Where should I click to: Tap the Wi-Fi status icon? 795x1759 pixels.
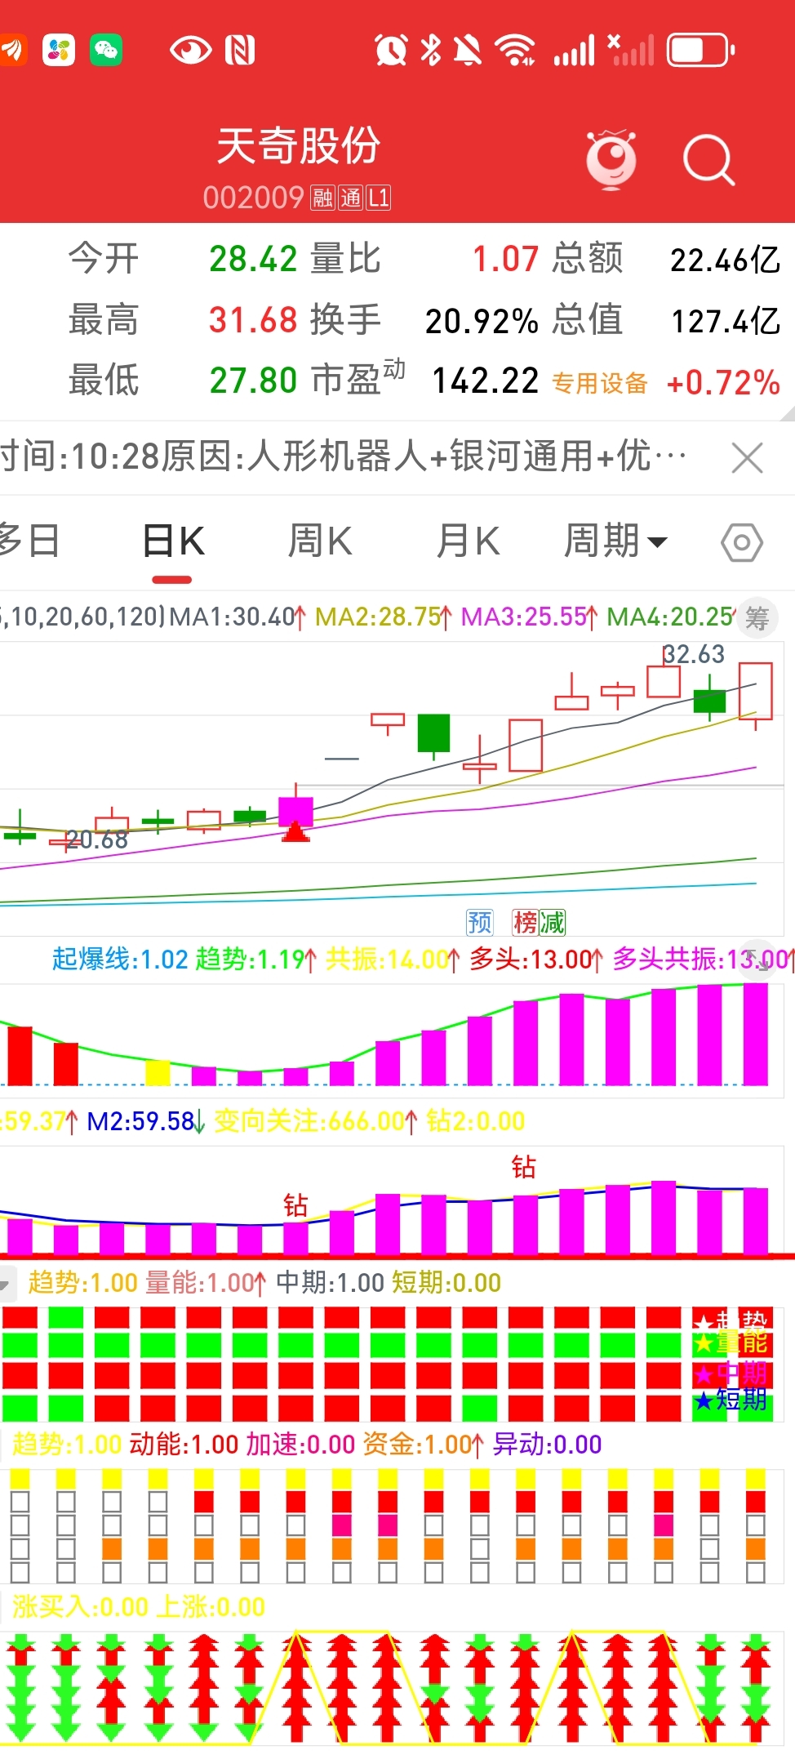(x=517, y=51)
